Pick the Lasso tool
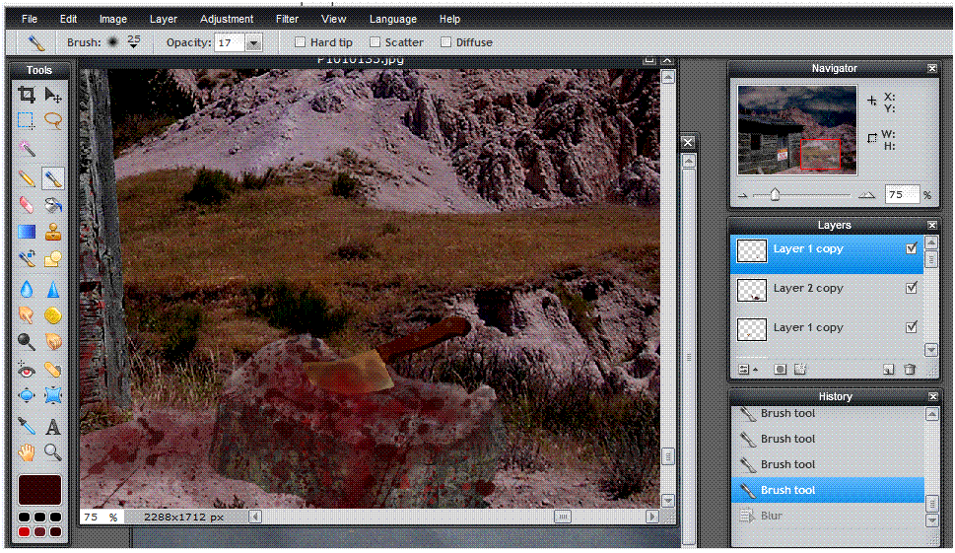The image size is (955, 553). (53, 120)
